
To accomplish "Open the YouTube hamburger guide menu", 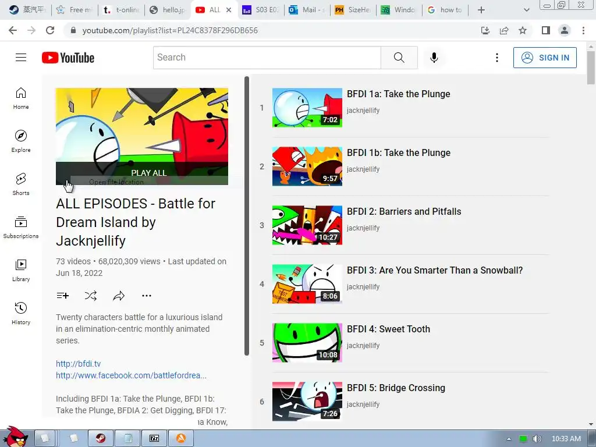I will [21, 58].
